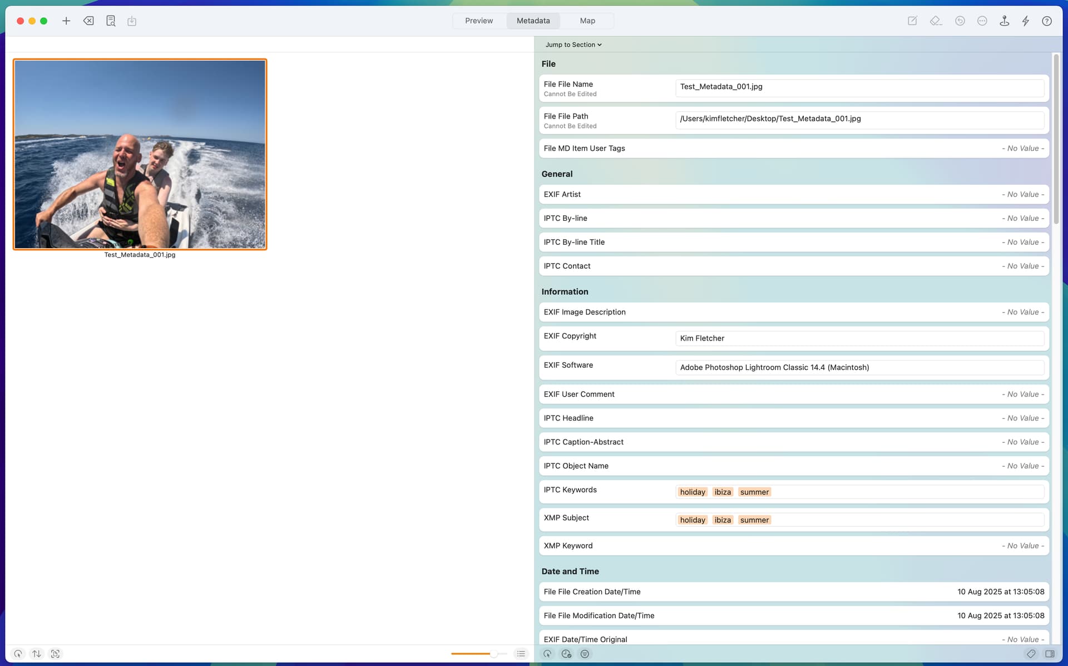The width and height of the screenshot is (1068, 666).
Task: Click the IPTC By-line Title row
Action: point(794,242)
